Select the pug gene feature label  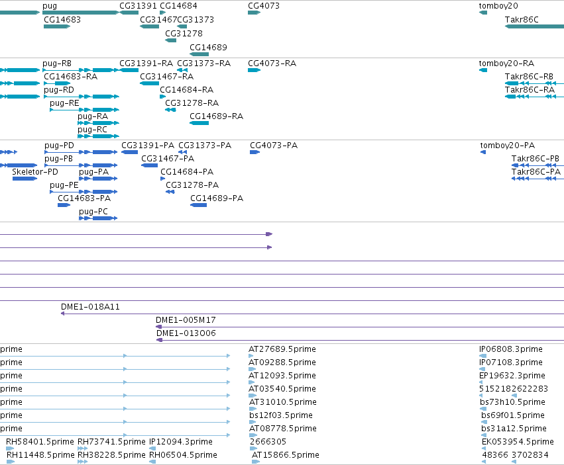tap(50, 6)
